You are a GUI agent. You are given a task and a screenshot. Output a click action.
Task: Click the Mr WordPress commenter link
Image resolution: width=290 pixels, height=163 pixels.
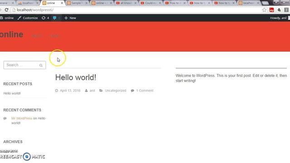(22, 118)
